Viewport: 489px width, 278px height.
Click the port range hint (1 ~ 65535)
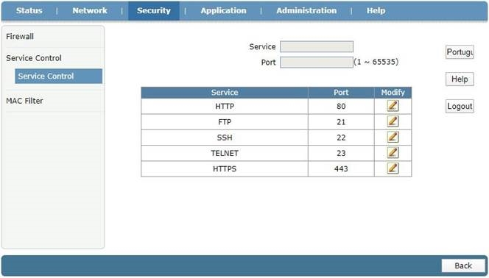376,62
